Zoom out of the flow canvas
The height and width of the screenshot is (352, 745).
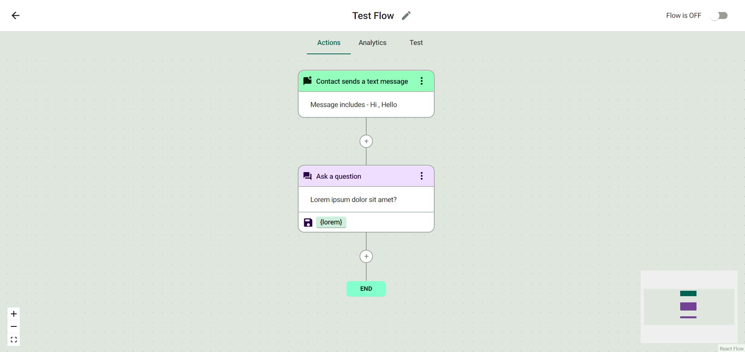[14, 327]
